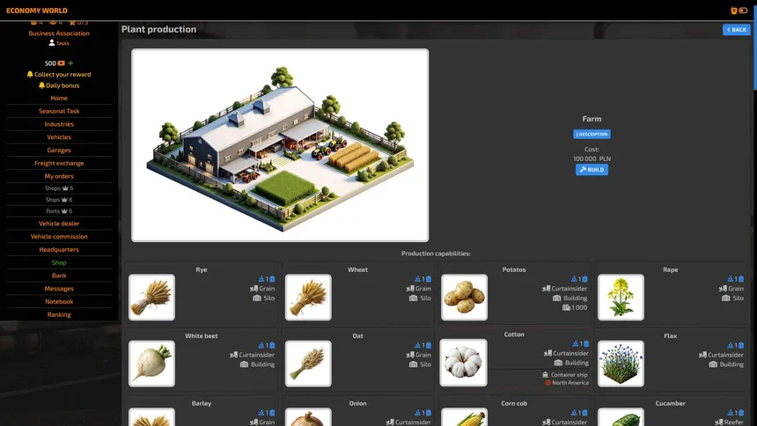Click the container ship icon in Cotton card
The image size is (757, 426).
[x=545, y=375]
